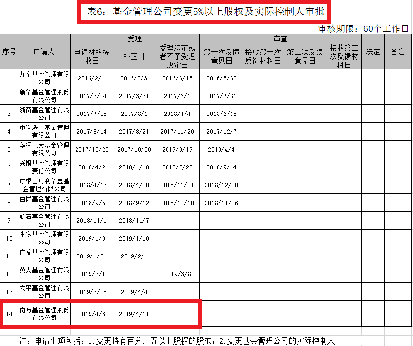Click the date cell 2018/11/21

click(x=177, y=185)
